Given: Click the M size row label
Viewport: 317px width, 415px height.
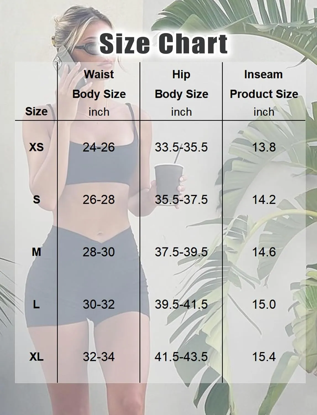Looking at the screenshot, I should [x=36, y=252].
